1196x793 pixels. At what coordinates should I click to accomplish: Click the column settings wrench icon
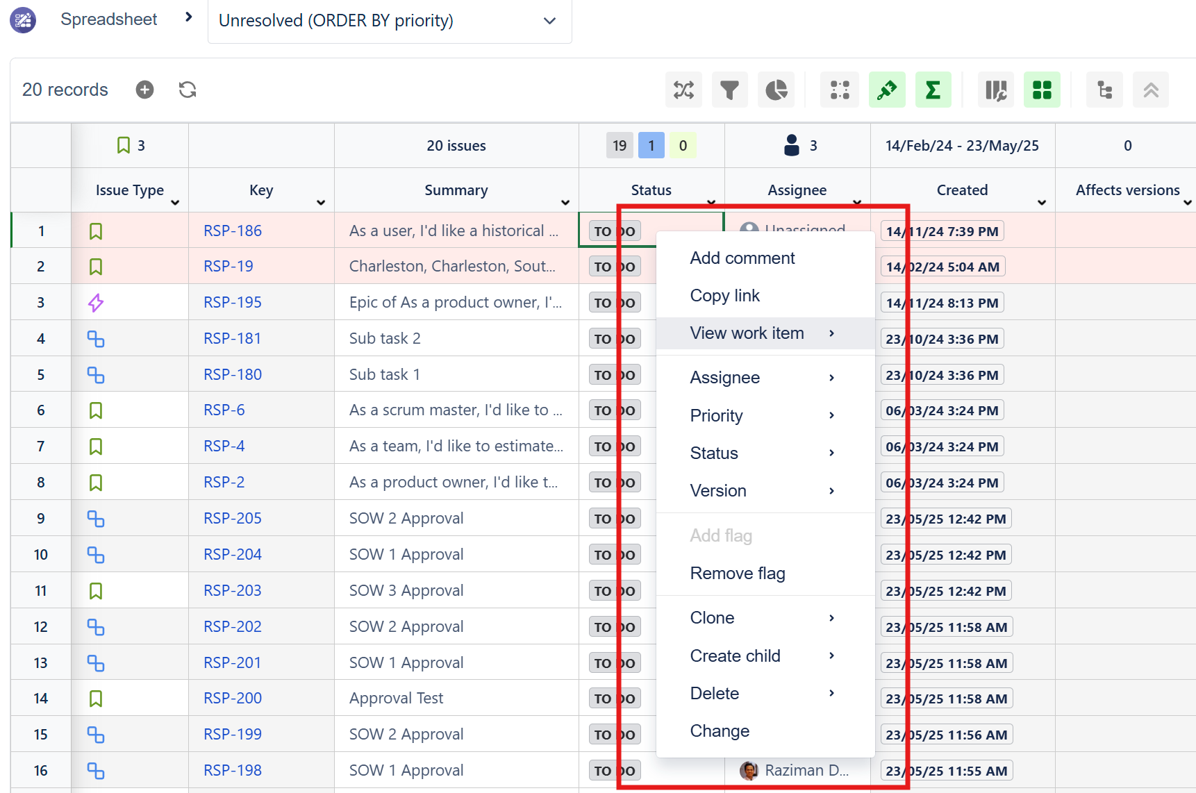[x=995, y=90]
